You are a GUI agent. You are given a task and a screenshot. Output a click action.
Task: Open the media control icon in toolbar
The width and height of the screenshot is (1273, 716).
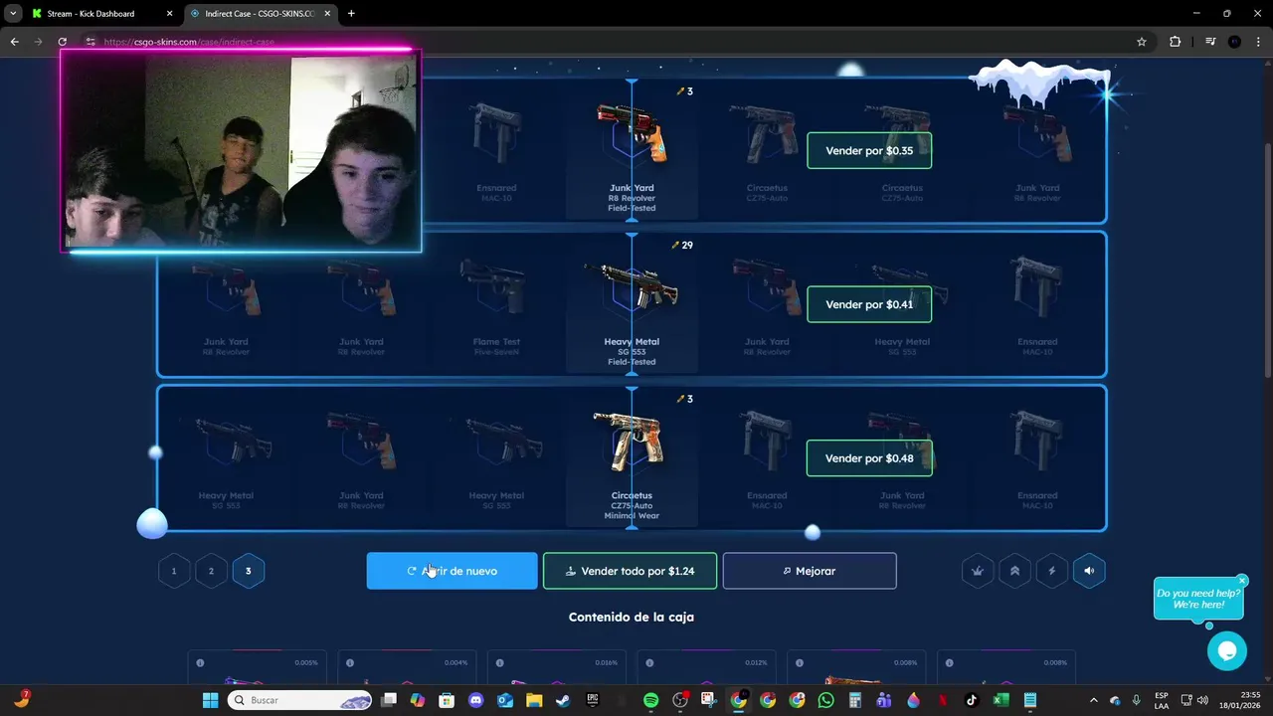point(1210,42)
